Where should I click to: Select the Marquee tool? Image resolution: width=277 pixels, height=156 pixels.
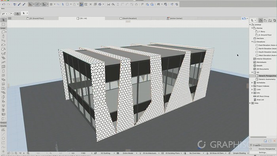3,24
